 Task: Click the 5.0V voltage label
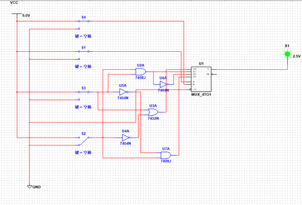(x=26, y=16)
